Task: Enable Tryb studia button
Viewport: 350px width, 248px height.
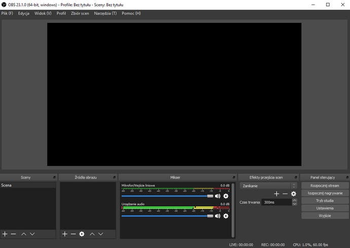Action: click(325, 201)
